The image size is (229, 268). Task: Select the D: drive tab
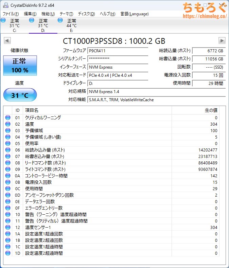(43, 25)
